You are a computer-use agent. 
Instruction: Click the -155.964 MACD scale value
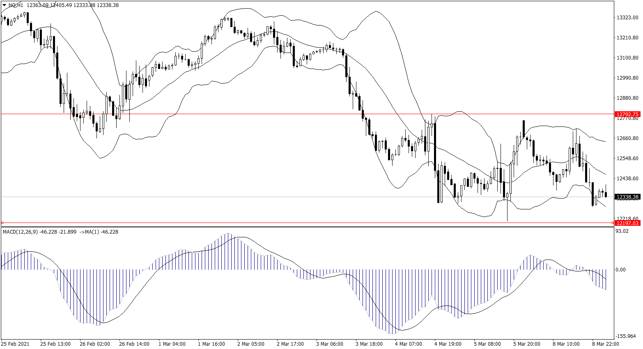click(x=626, y=336)
